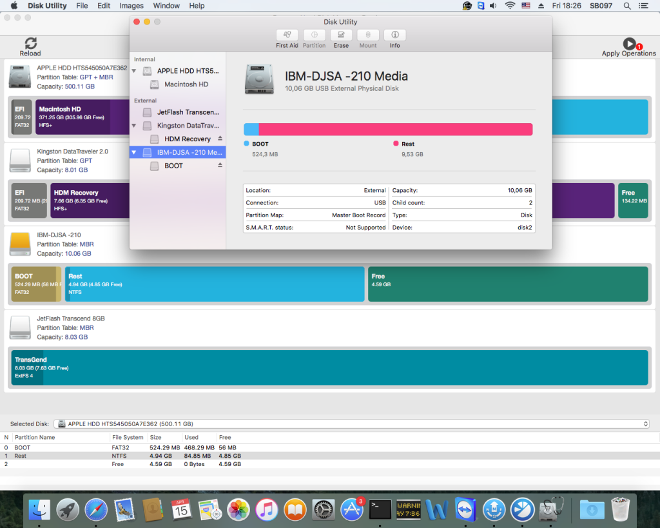Select the BOOT row in the partition table
This screenshot has width=660, height=528.
[x=330, y=447]
